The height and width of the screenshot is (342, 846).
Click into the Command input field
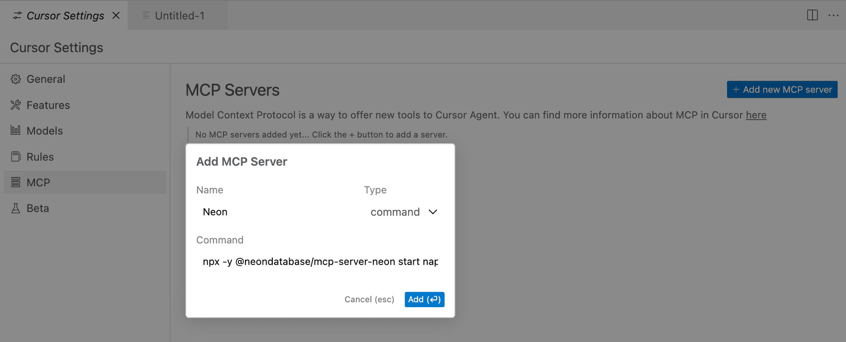click(x=320, y=262)
